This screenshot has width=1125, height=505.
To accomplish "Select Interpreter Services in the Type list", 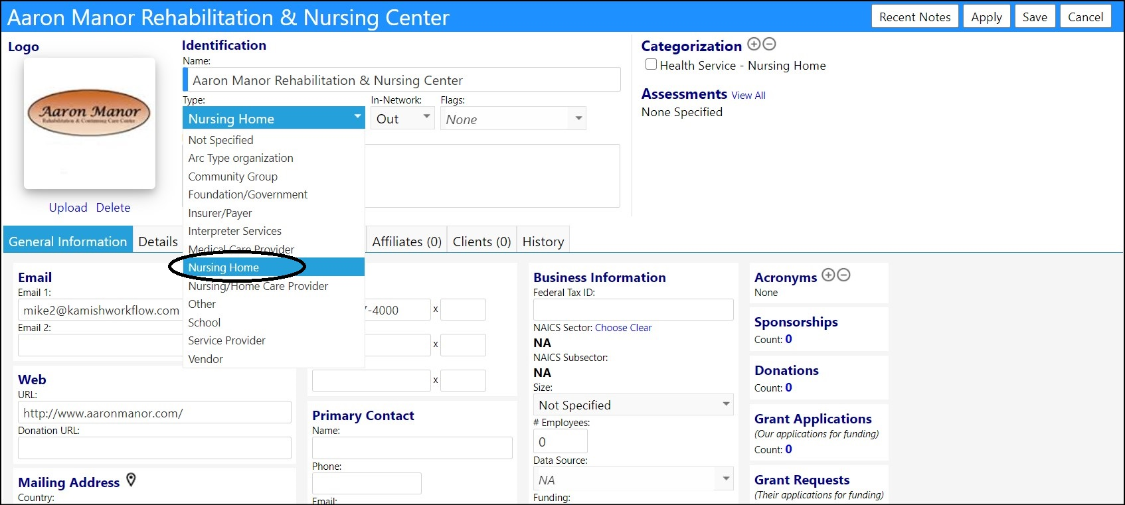I will [x=274, y=231].
